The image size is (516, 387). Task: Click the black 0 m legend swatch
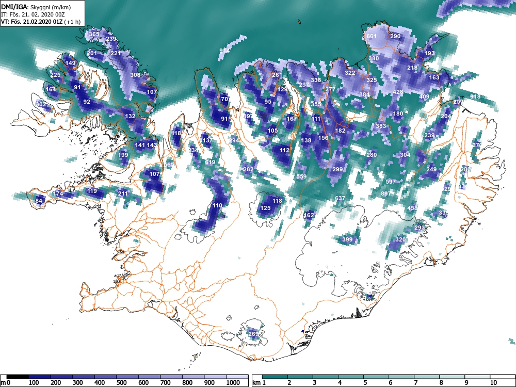coord(18,377)
